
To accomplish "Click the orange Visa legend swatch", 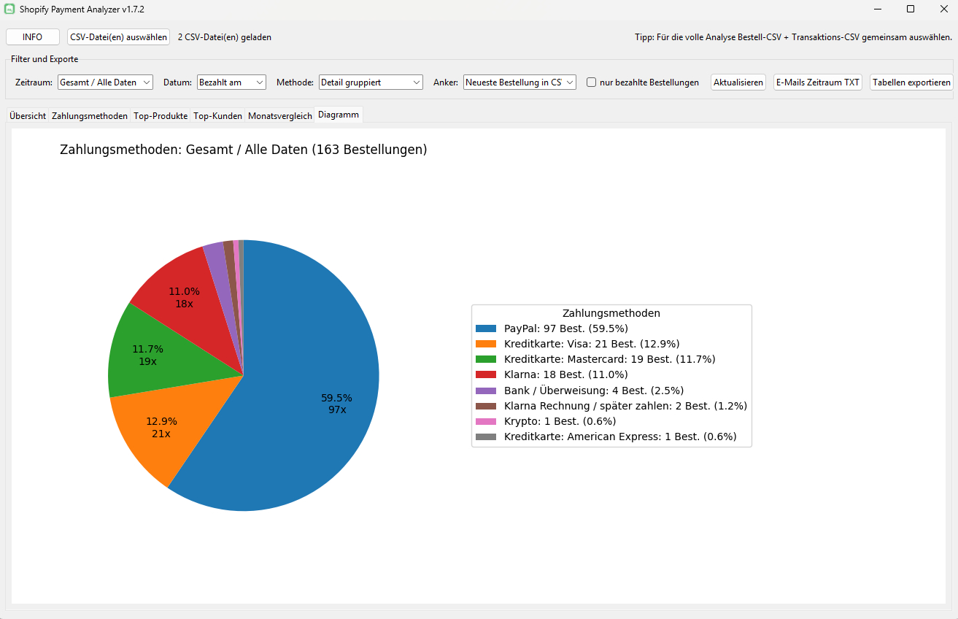I will point(486,344).
